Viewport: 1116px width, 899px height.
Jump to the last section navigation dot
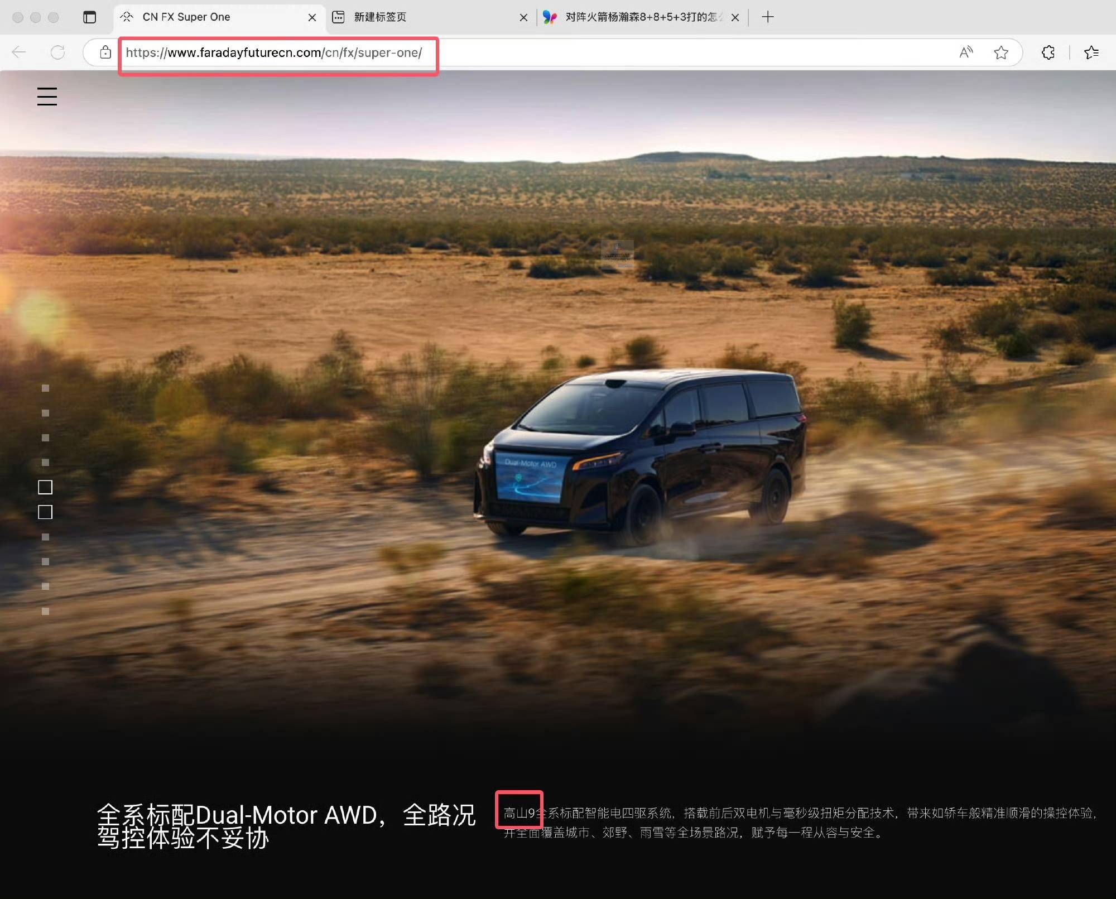(x=46, y=612)
